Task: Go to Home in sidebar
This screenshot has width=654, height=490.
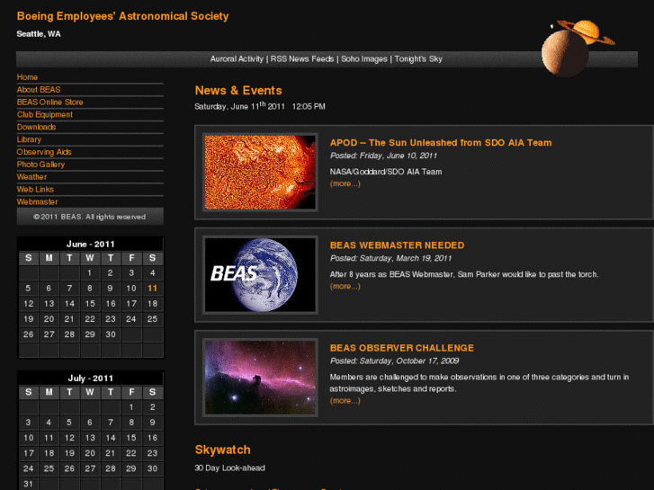Action: [27, 77]
